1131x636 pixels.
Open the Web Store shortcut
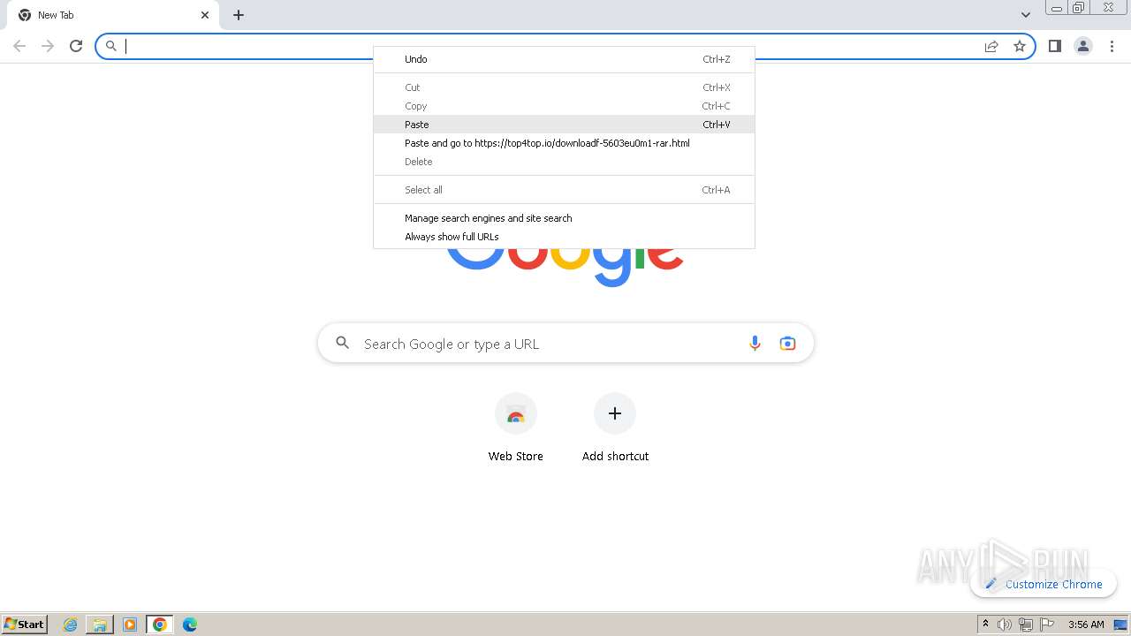click(x=516, y=428)
